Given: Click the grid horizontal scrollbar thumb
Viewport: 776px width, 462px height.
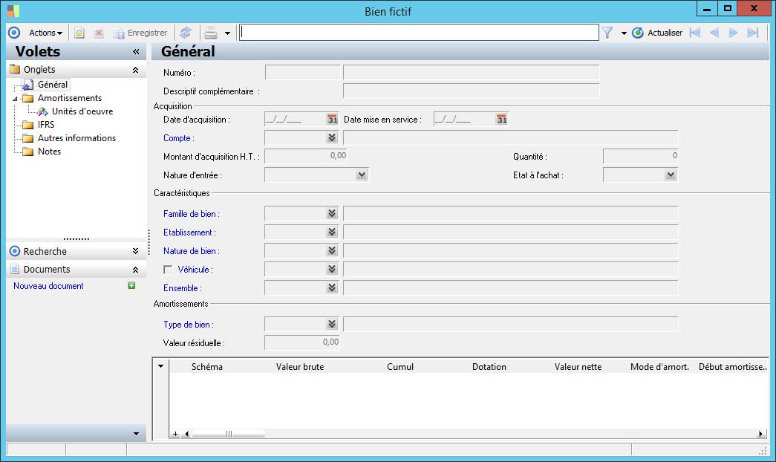Looking at the screenshot, I should click(228, 434).
